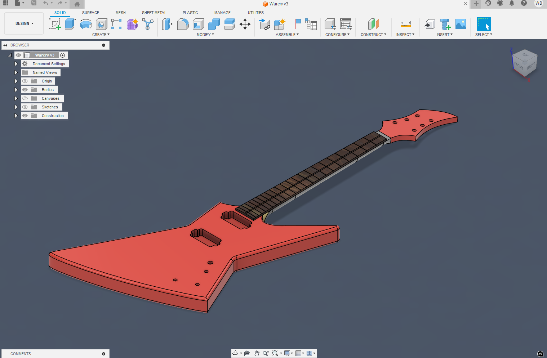The image size is (547, 358).
Task: Select the Shell tool icon
Action: pyautogui.click(x=198, y=24)
